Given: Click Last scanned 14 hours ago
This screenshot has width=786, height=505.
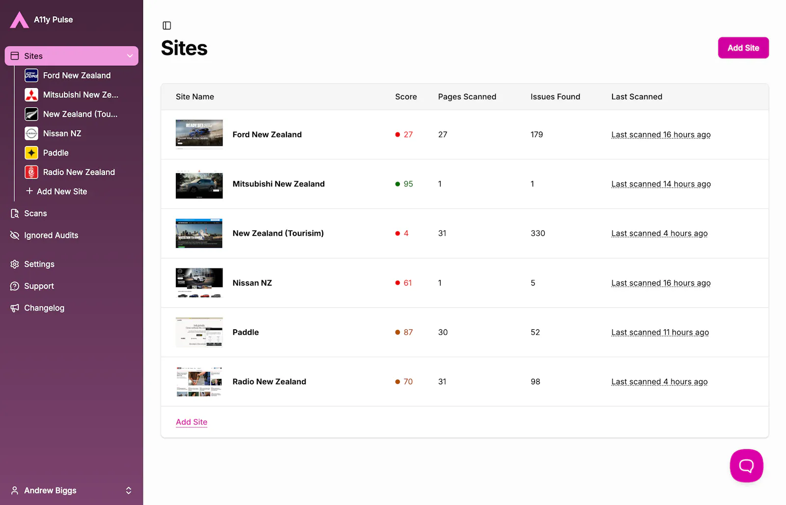Looking at the screenshot, I should pyautogui.click(x=661, y=184).
